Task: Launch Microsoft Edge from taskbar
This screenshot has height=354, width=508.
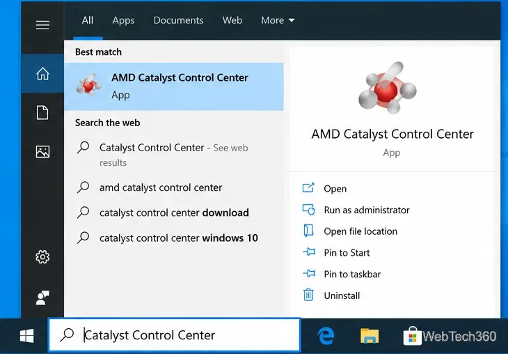Action: click(x=326, y=336)
